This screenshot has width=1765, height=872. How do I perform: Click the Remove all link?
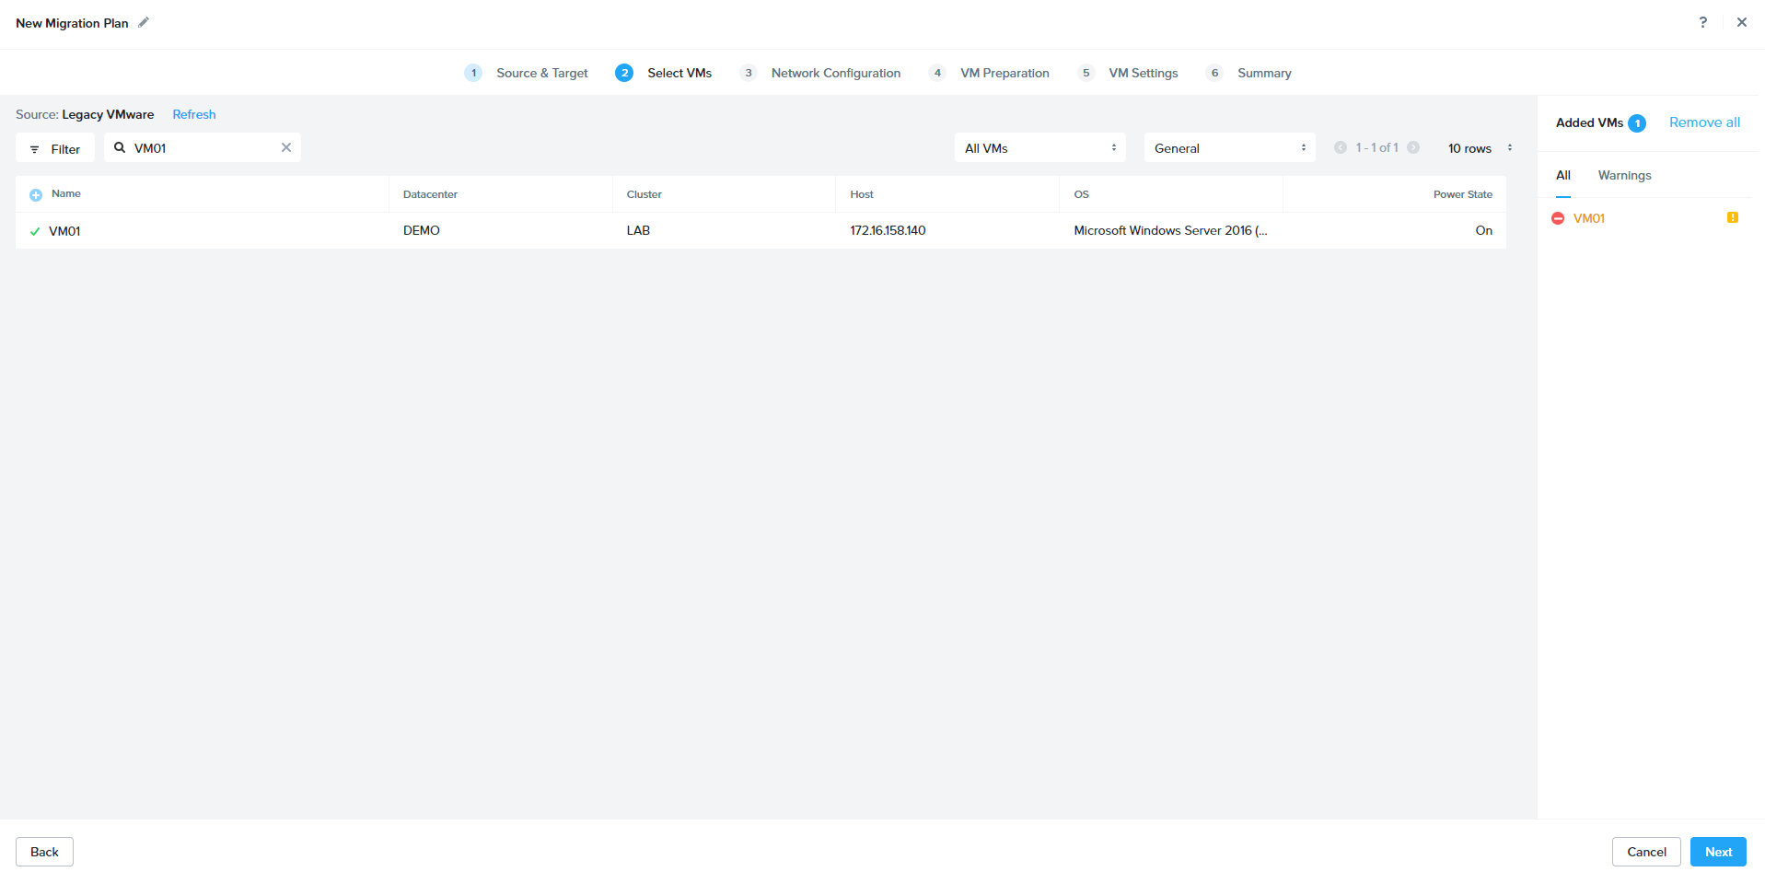pos(1704,122)
